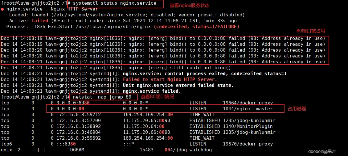Click the foreign address '11.175.20.65:8090'

(146, 120)
